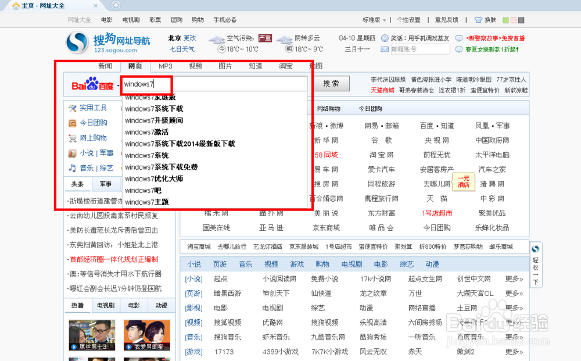Open the 电影 top navigation menu
The height and width of the screenshot is (361, 581).
(x=107, y=20)
